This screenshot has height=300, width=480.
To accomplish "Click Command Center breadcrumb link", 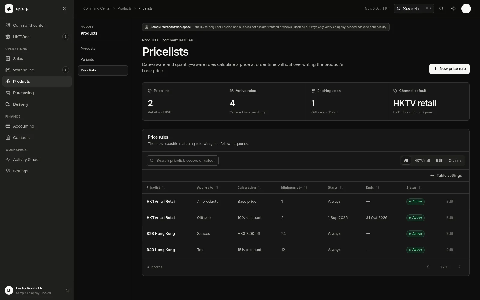I will 97,9.
